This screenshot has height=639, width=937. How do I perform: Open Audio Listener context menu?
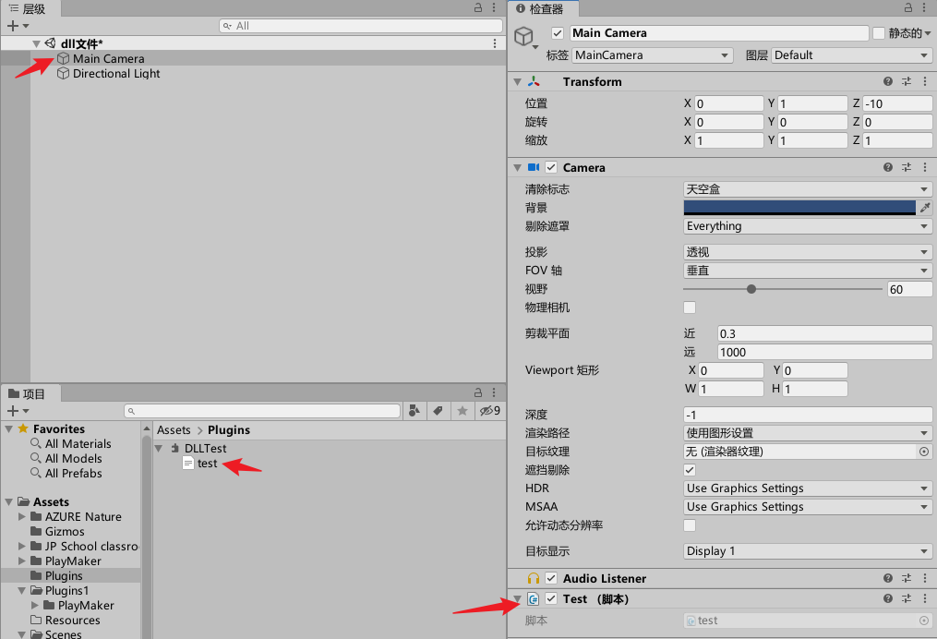[924, 578]
